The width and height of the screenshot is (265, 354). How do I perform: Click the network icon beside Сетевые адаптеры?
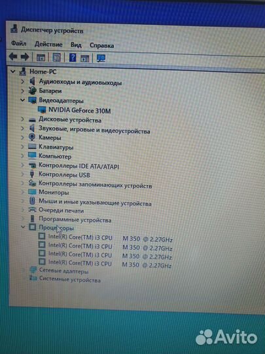(x=33, y=270)
